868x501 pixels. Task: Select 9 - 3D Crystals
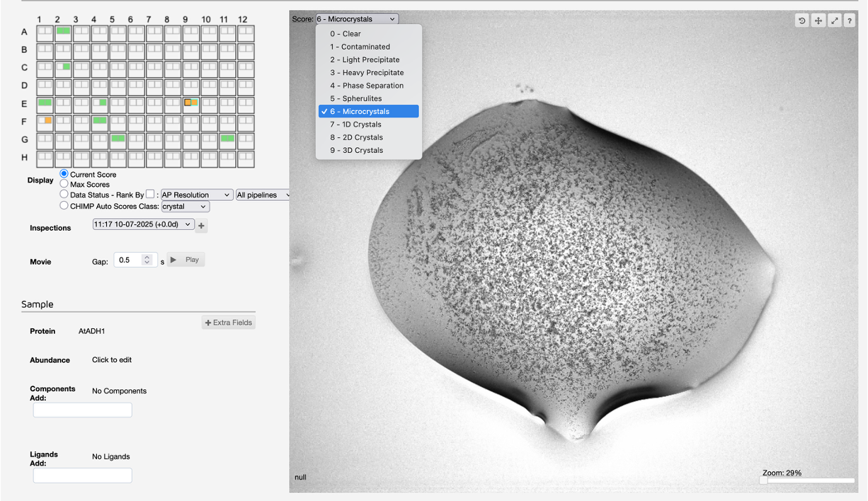[x=369, y=150]
